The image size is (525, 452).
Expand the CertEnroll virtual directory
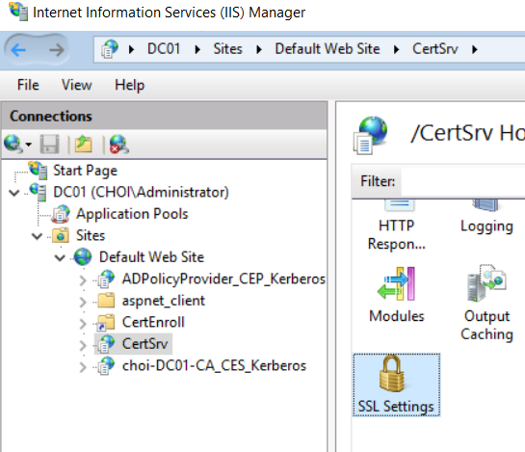83,323
